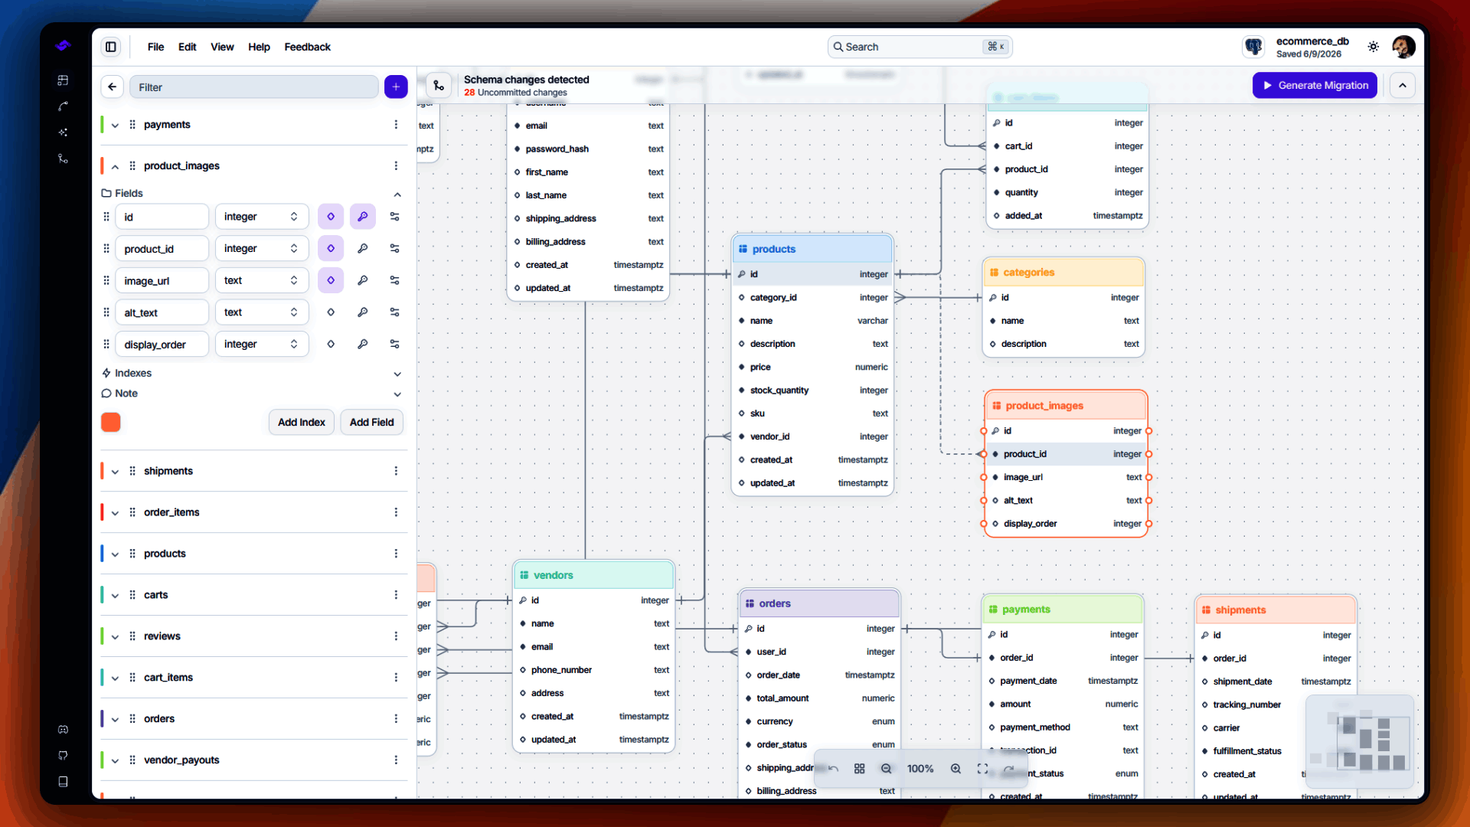Add new table with purple plus button
This screenshot has height=827, width=1470.
396,87
